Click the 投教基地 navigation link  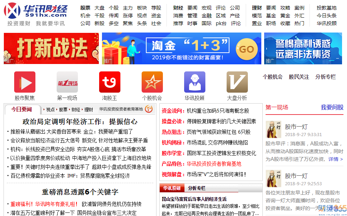click(326, 8)
